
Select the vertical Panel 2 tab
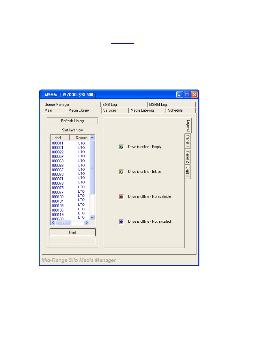188,157
